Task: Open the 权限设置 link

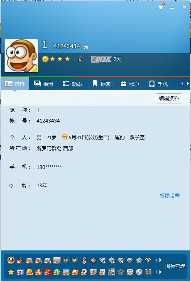Action: 170,196
